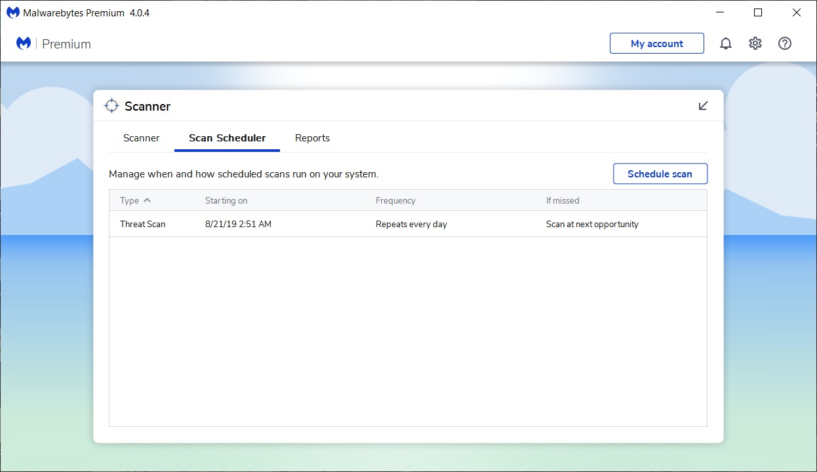The image size is (817, 472).
Task: Open the help question mark icon
Action: tap(785, 44)
